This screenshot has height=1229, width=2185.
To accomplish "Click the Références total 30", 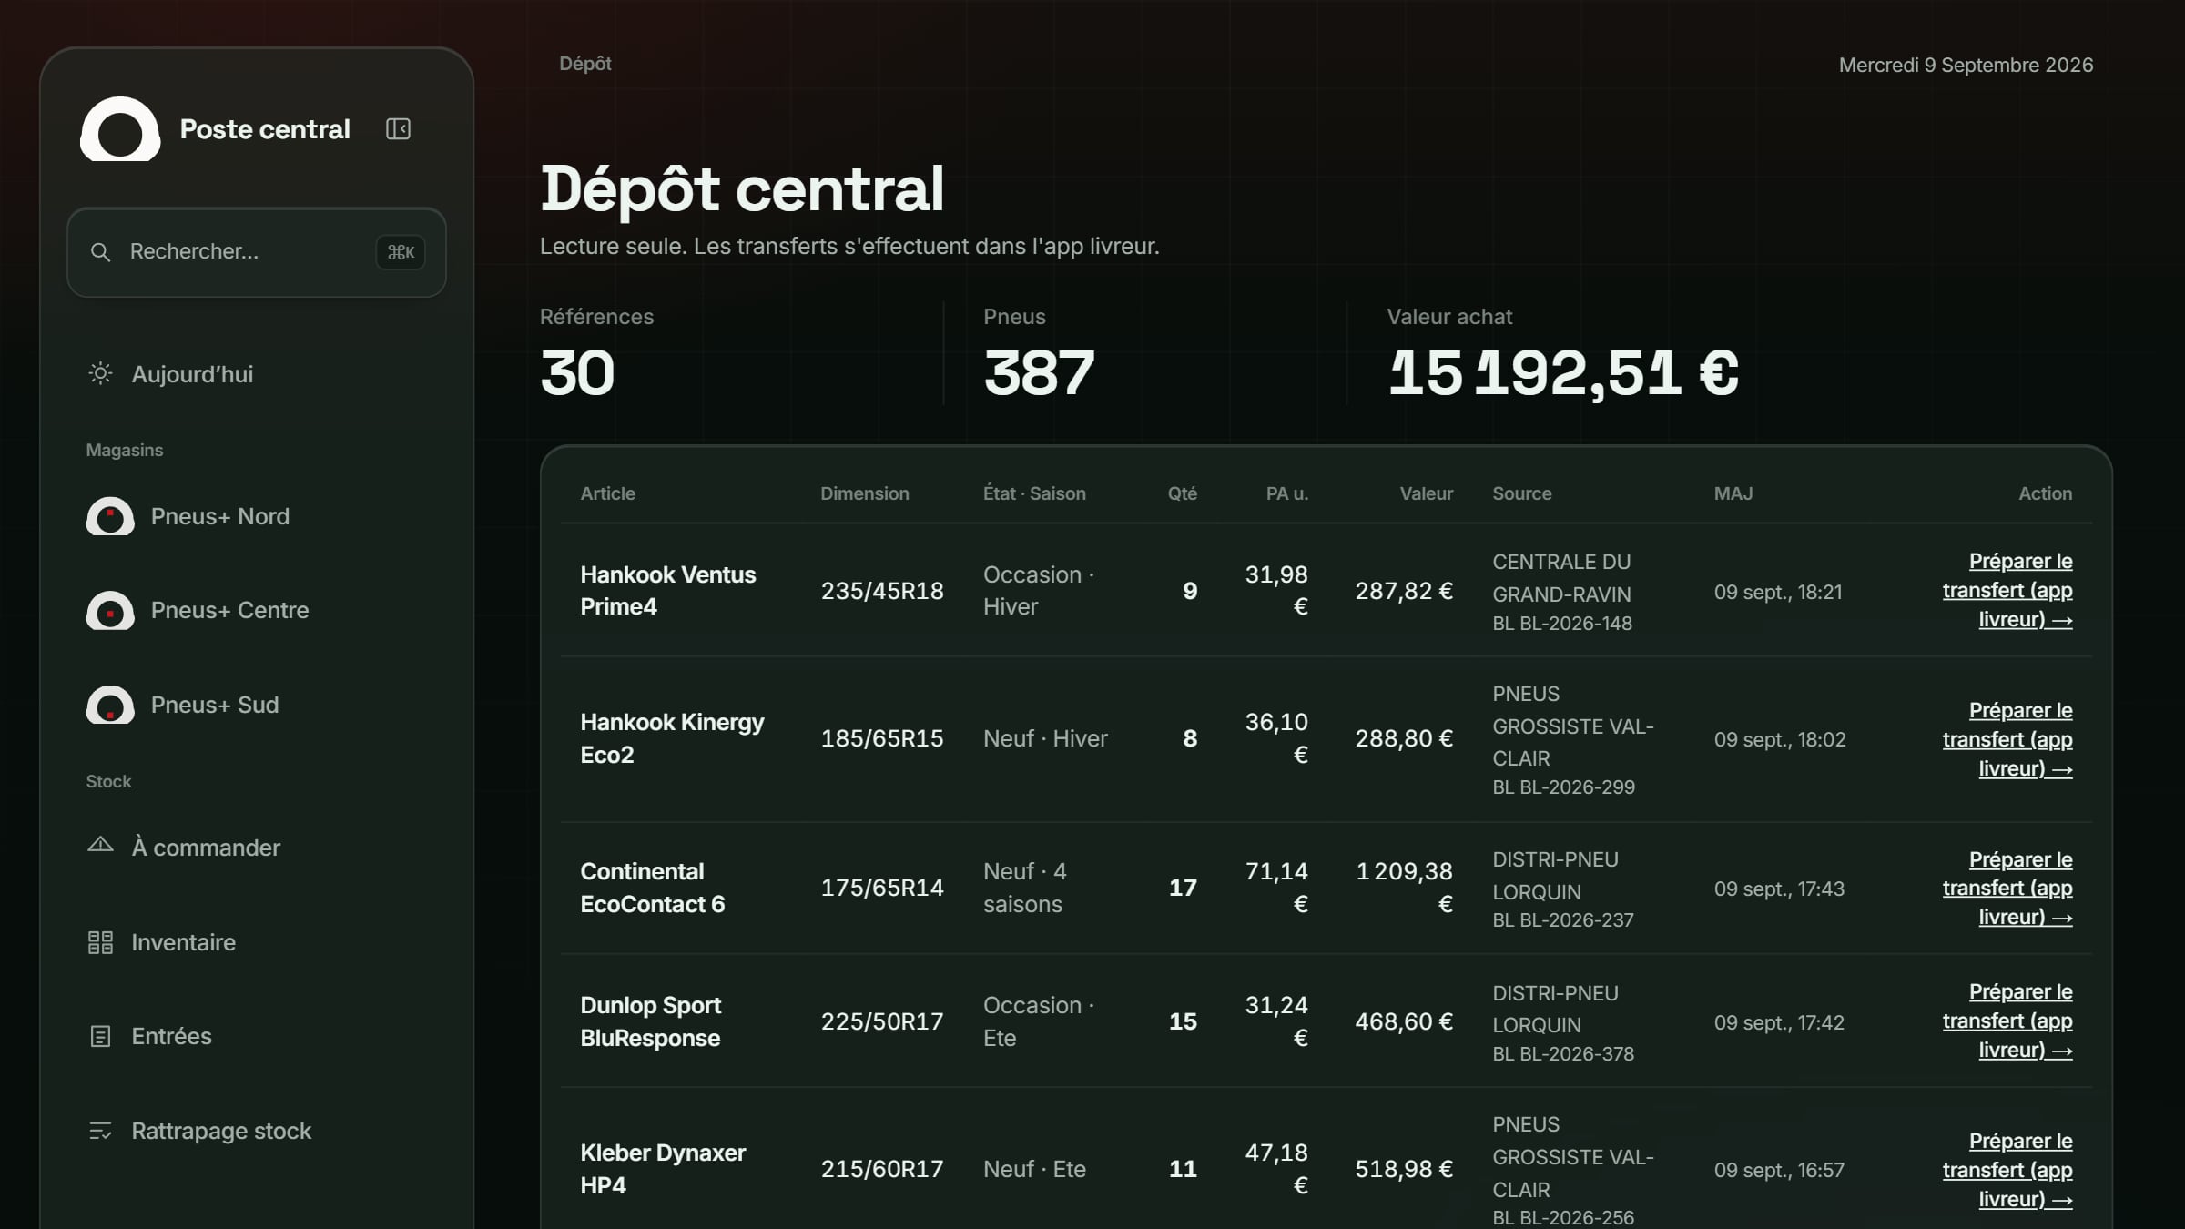I will [577, 373].
